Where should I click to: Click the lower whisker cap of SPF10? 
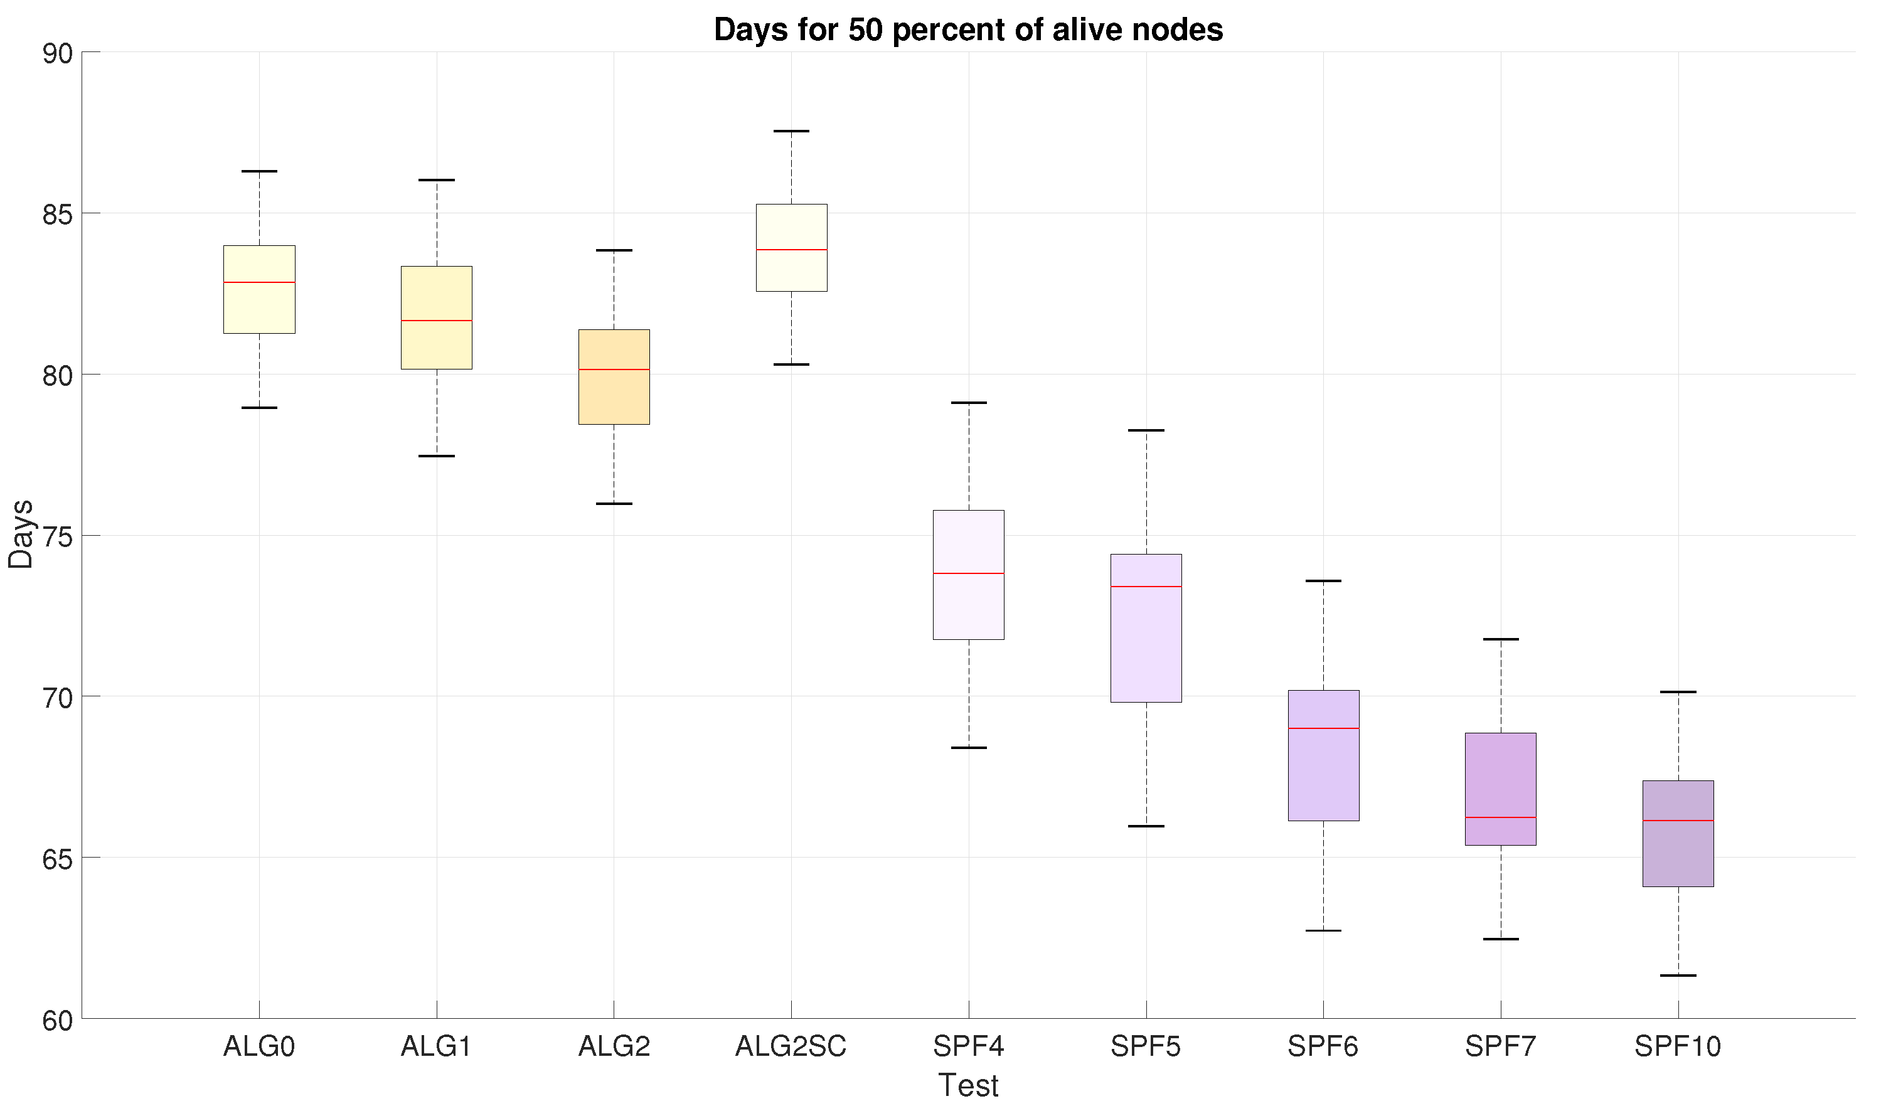click(x=1679, y=976)
